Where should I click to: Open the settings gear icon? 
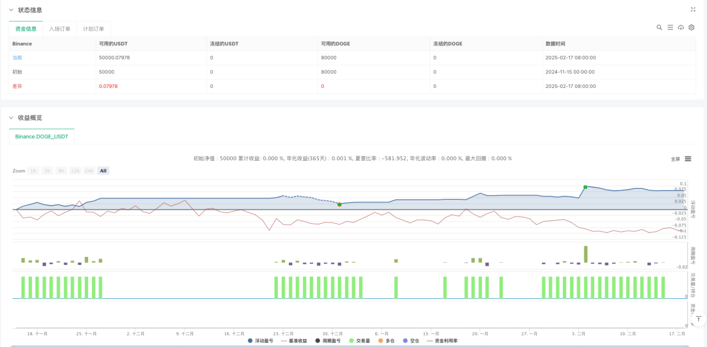692,27
